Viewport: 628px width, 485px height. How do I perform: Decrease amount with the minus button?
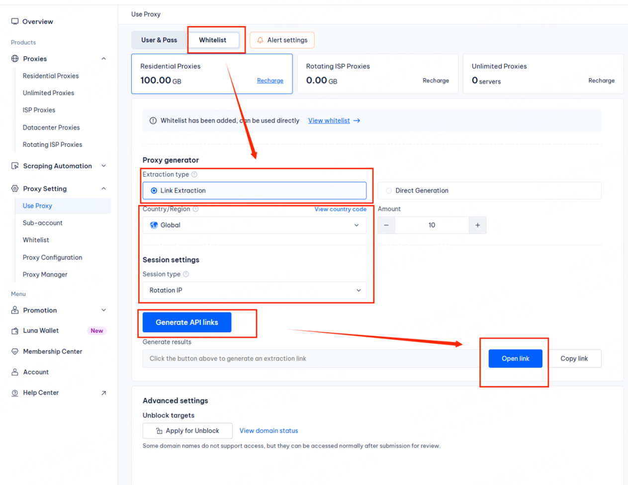pyautogui.click(x=386, y=225)
